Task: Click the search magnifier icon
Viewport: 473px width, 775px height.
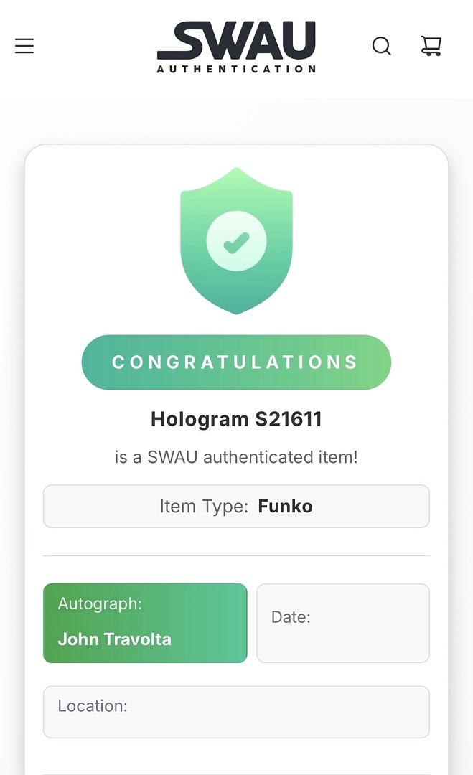Action: click(382, 46)
